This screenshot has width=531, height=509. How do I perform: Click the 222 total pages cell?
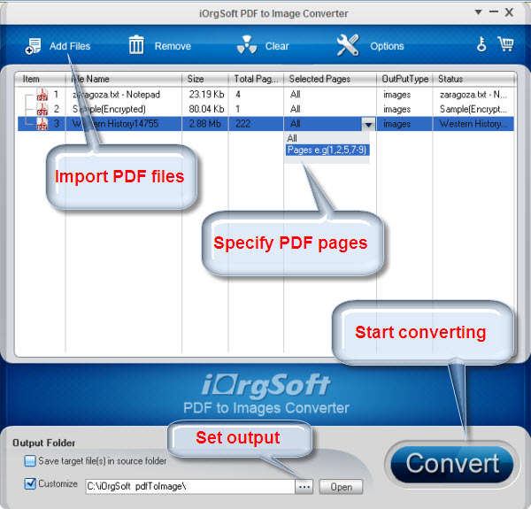[242, 124]
